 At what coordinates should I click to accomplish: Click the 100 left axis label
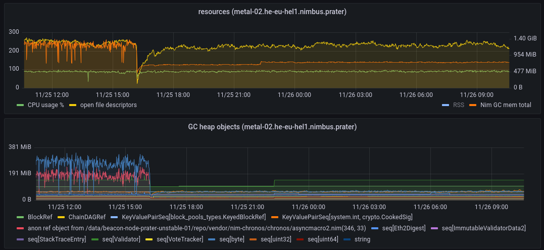click(14, 69)
